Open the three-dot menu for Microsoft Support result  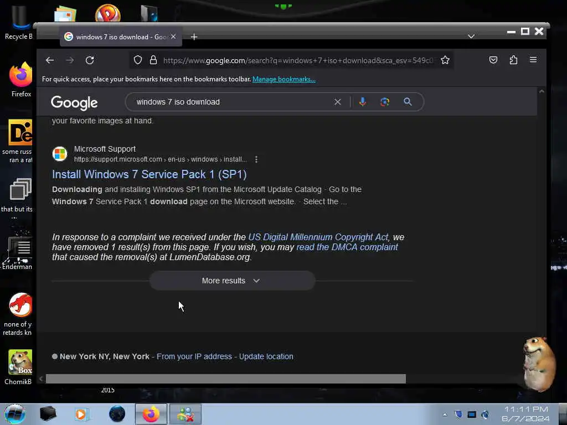coord(256,159)
